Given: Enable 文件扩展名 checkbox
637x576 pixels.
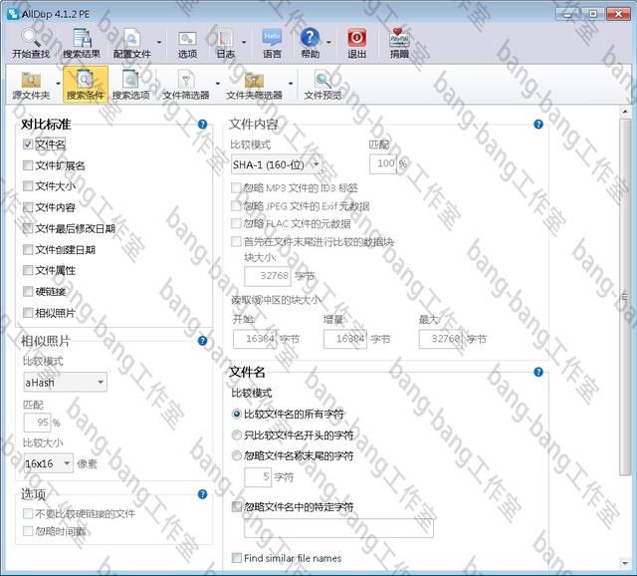Looking at the screenshot, I should 28,165.
